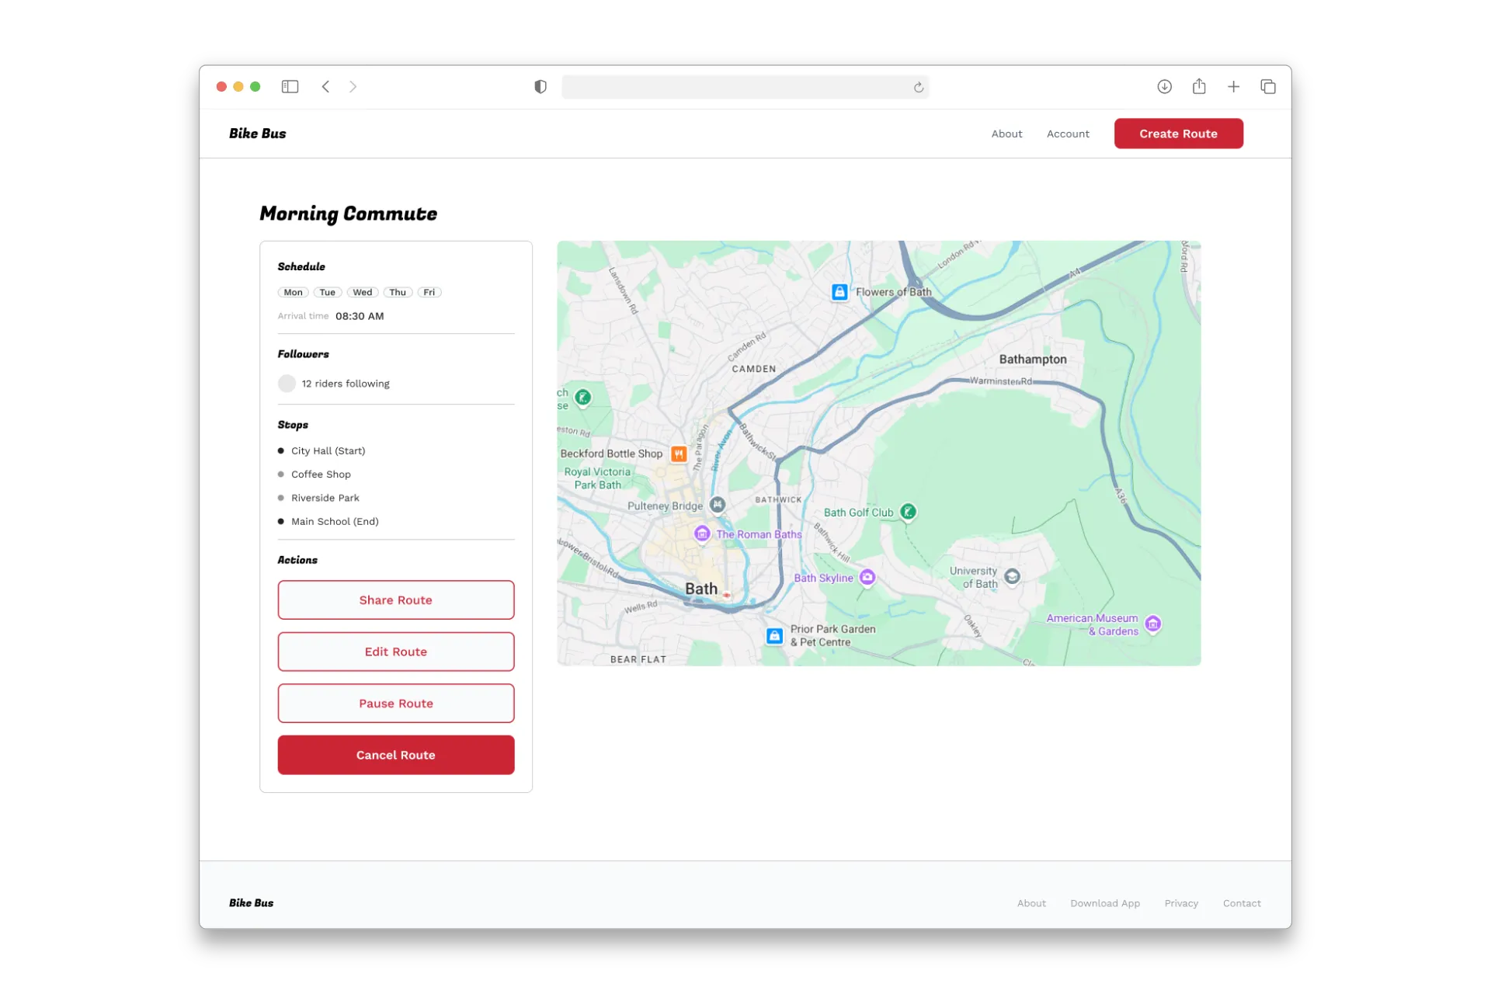Open the browser downloads icon
Image resolution: width=1491 pixels, height=994 pixels.
pos(1164,86)
